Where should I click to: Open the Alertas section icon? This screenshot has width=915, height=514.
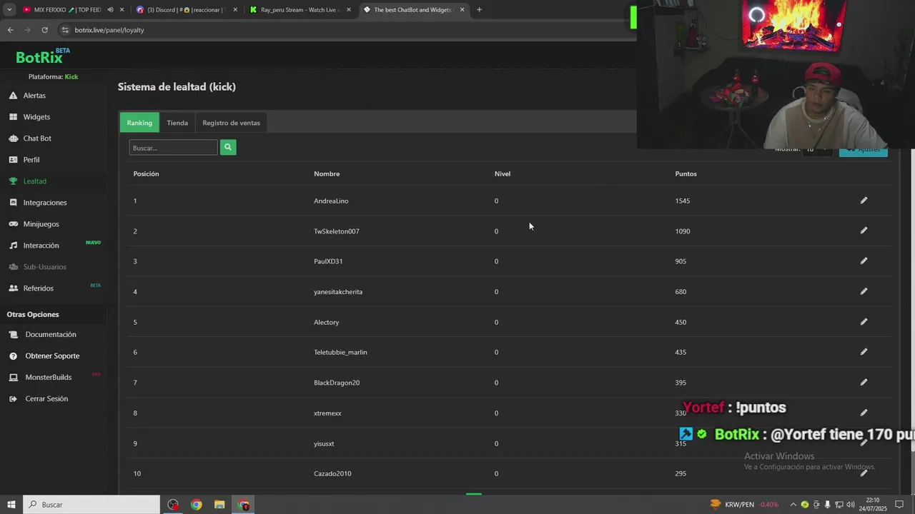[x=13, y=96]
